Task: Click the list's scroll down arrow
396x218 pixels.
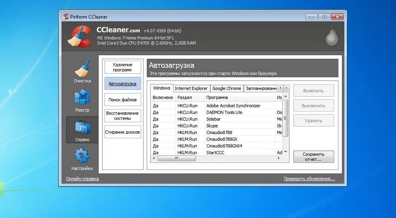Action: click(x=286, y=152)
